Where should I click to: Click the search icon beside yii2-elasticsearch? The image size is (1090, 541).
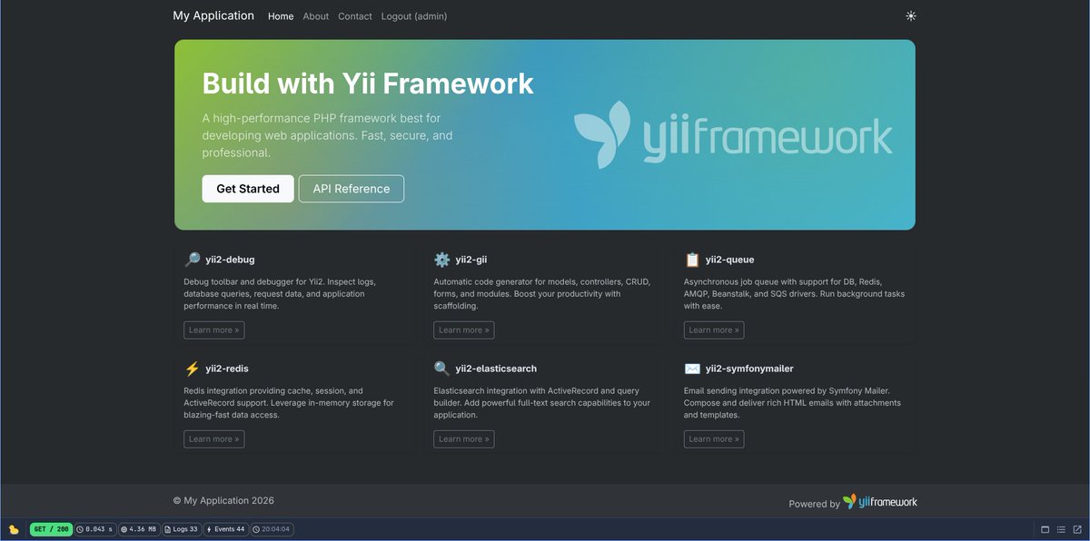point(442,369)
